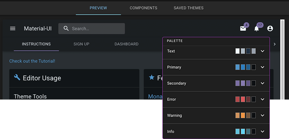Open notifications bell icon
The image size is (289, 139).
tap(257, 29)
